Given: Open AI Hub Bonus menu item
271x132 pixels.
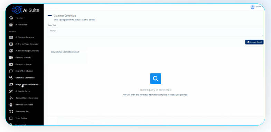Looking at the screenshot, I should (21, 25).
